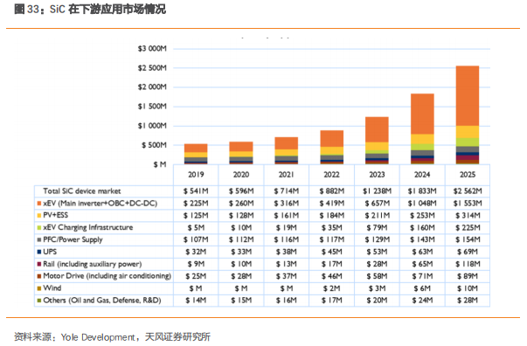Click the olive Others legend swatch
Screen dimensions: 527x346
39,301
